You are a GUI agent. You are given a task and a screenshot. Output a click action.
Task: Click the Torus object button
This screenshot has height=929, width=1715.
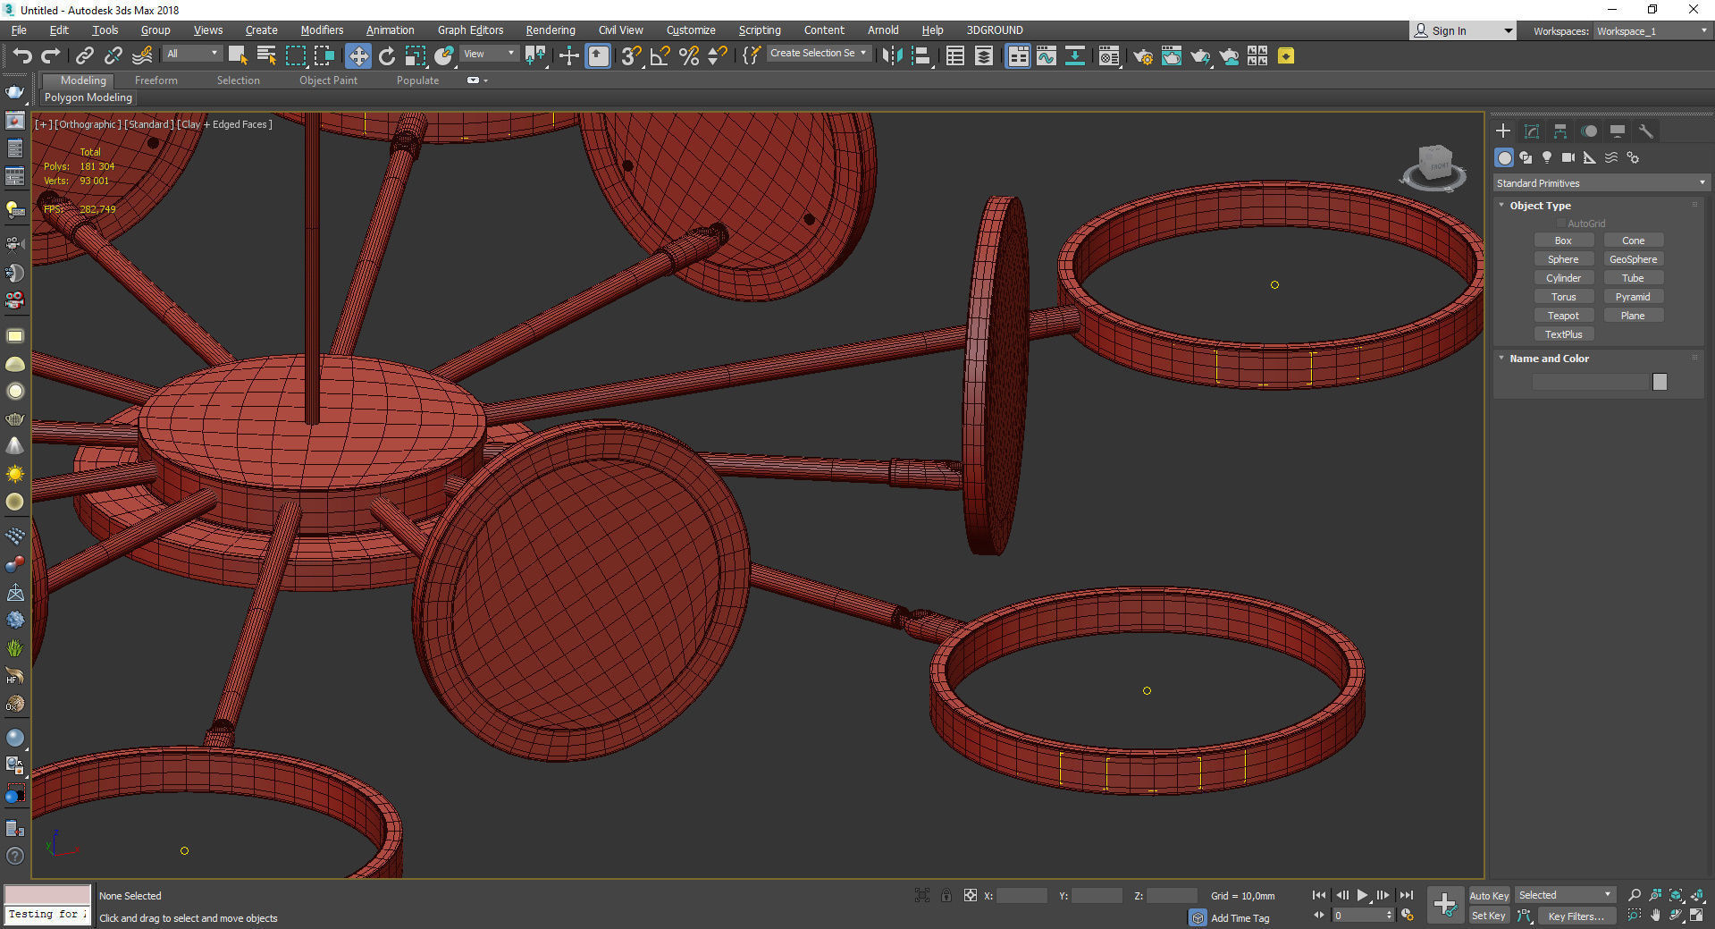point(1563,297)
